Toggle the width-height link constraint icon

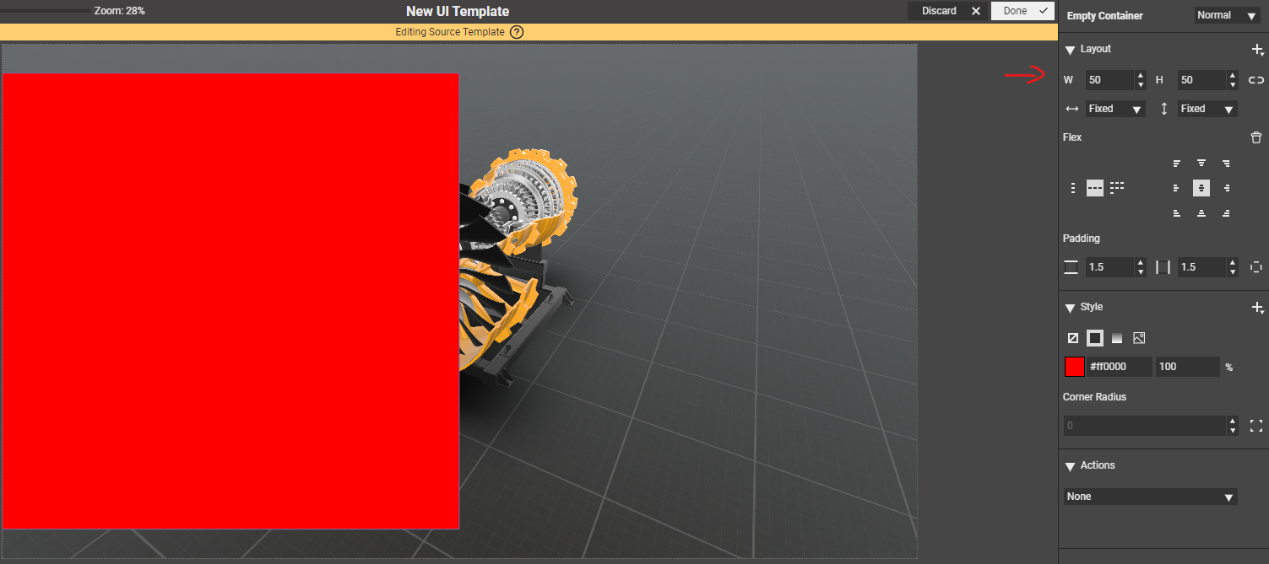click(x=1256, y=80)
